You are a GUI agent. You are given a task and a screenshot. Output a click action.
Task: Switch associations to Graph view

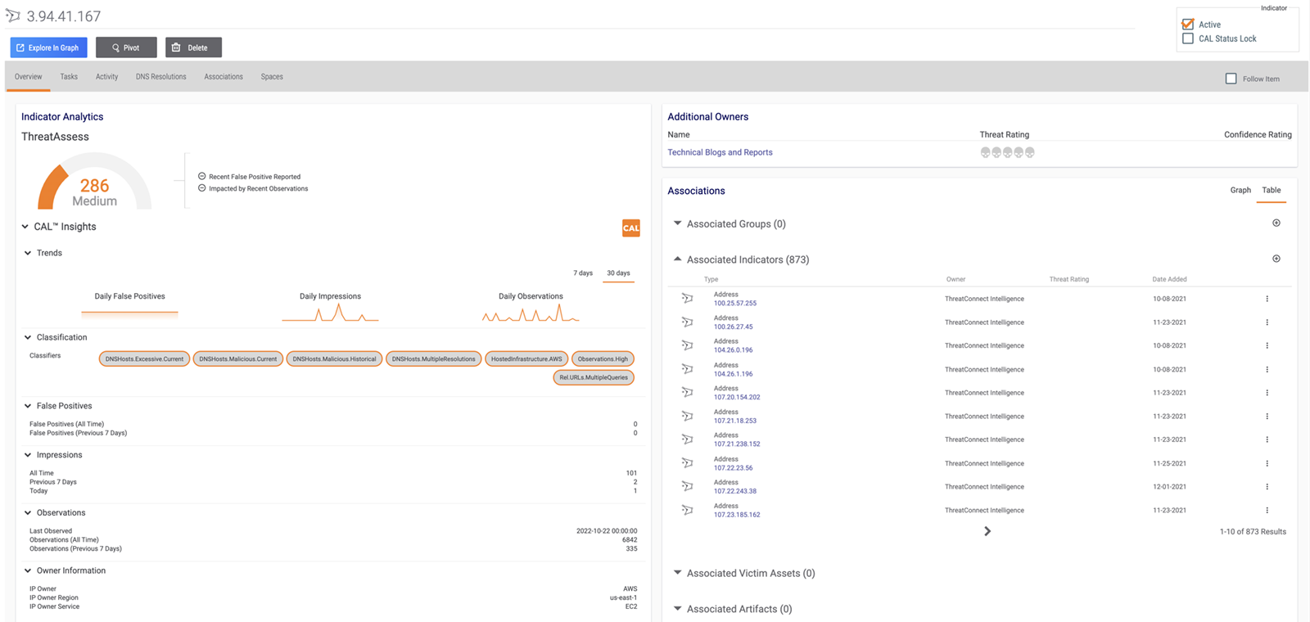coord(1240,190)
